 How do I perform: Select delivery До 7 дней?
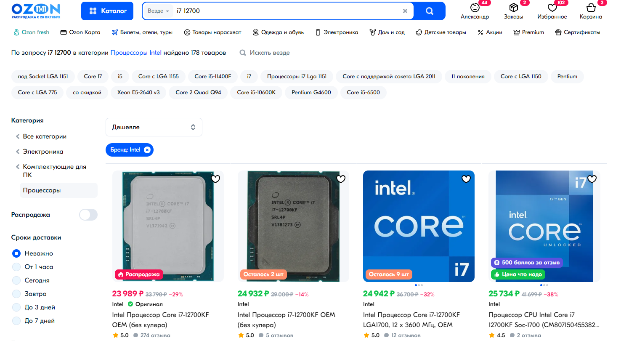[x=16, y=321]
